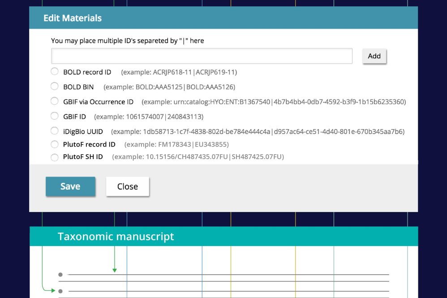Click the downward green arrowhead in the manuscript
This screenshot has width=447, height=298.
(x=115, y=270)
